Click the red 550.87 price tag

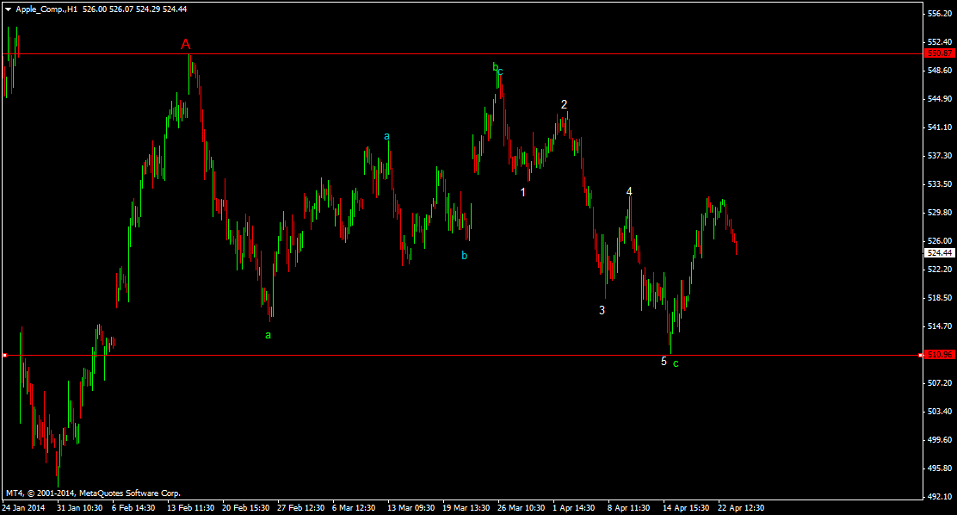tap(939, 53)
